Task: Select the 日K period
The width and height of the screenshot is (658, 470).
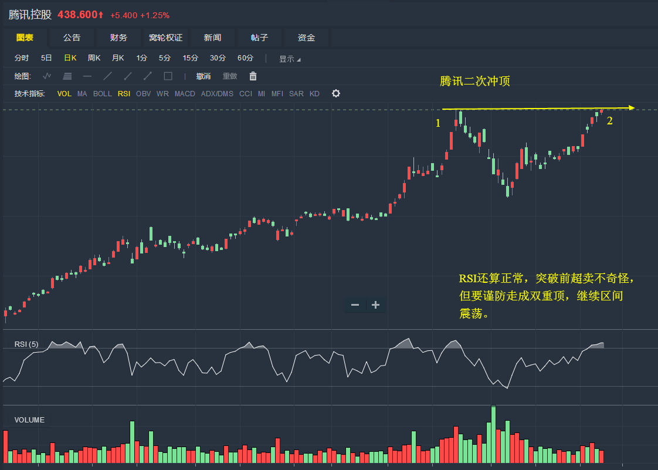Action: [x=70, y=58]
